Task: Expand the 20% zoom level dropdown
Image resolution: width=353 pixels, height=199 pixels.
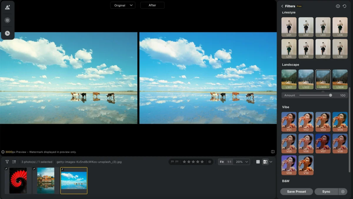Action: click(242, 162)
